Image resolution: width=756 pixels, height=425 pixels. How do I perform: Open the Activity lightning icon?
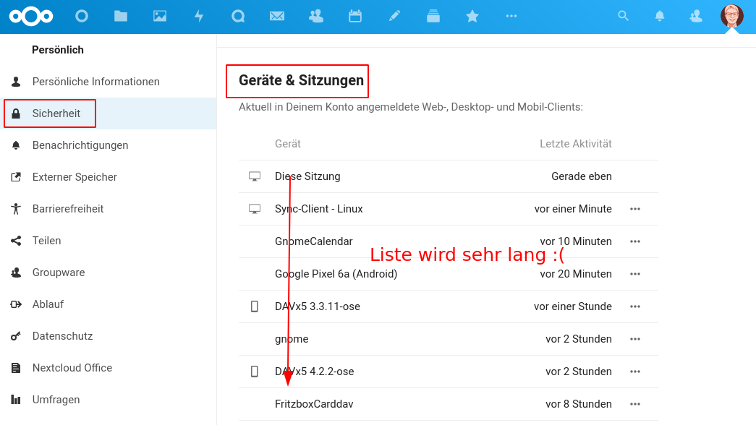[x=199, y=17]
